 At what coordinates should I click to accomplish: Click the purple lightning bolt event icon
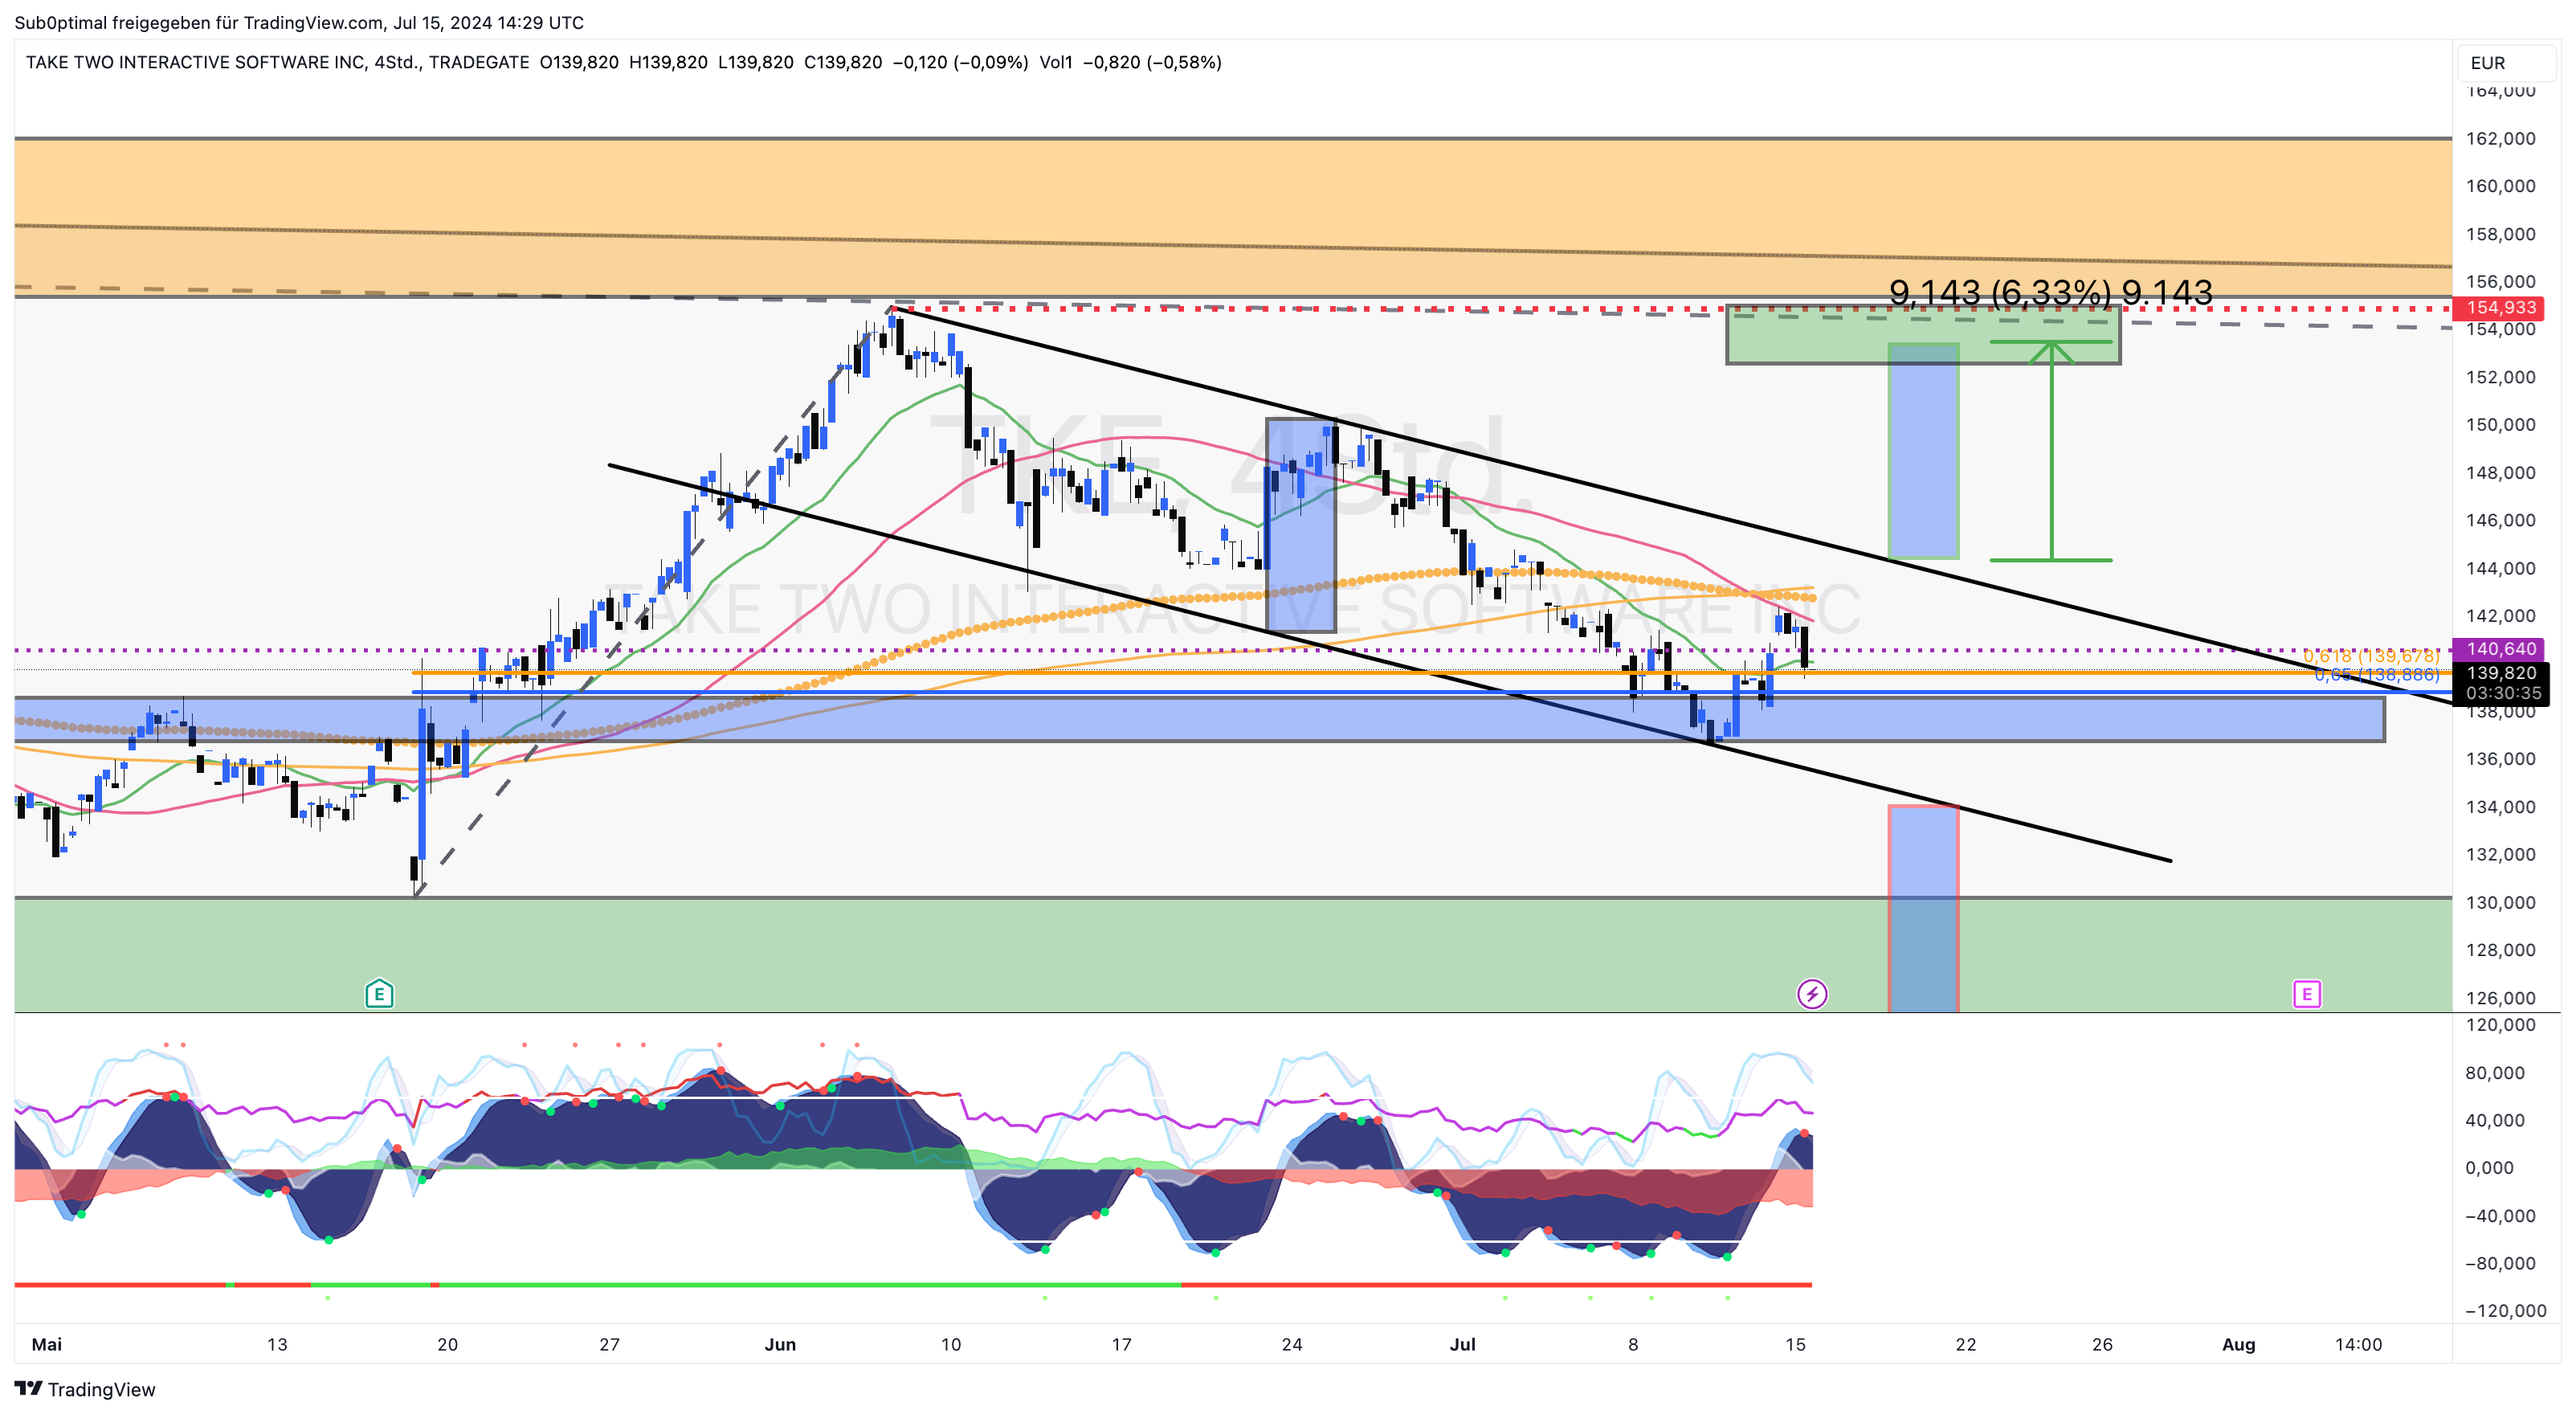[x=1812, y=994]
